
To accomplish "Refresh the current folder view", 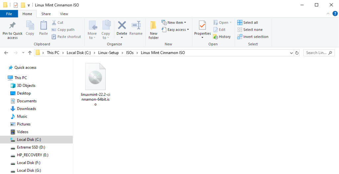I will [x=297, y=53].
